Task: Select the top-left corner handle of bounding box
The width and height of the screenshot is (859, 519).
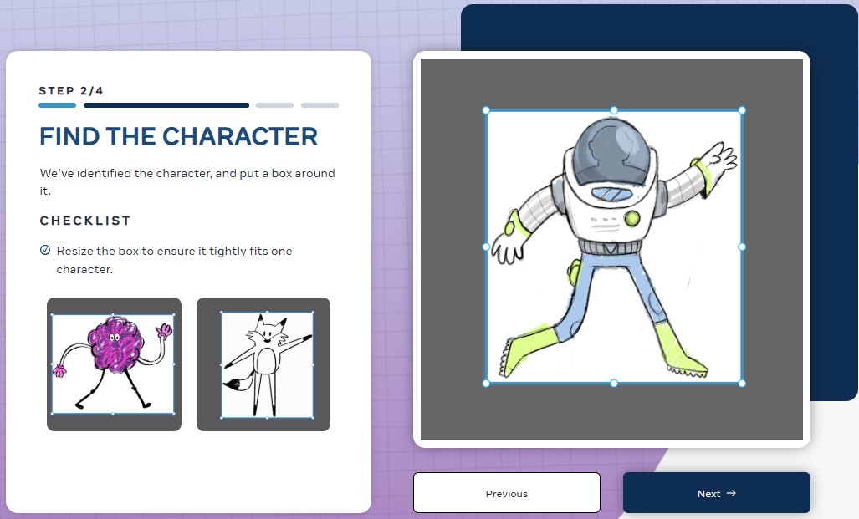Action: point(486,110)
